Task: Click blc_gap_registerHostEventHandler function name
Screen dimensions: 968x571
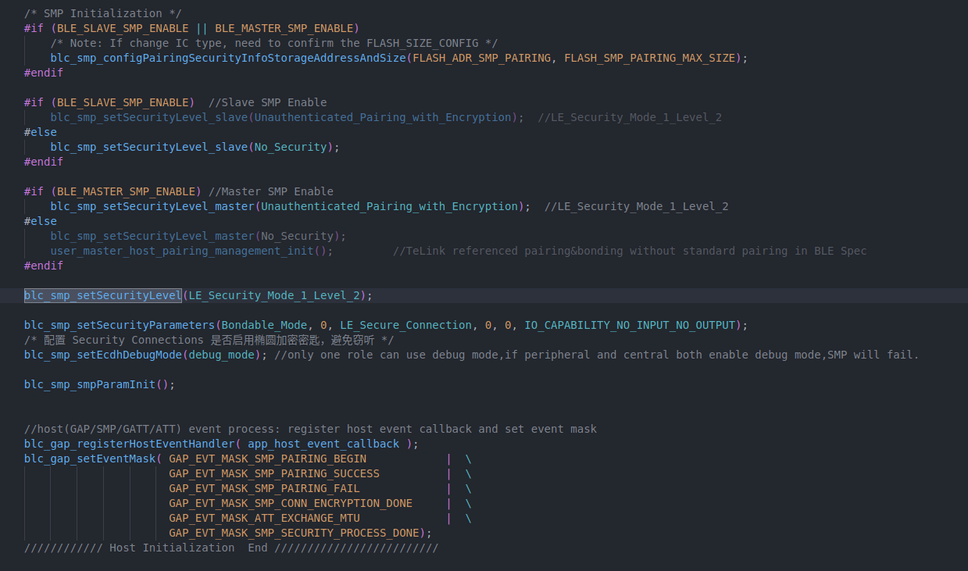Action: [129, 444]
